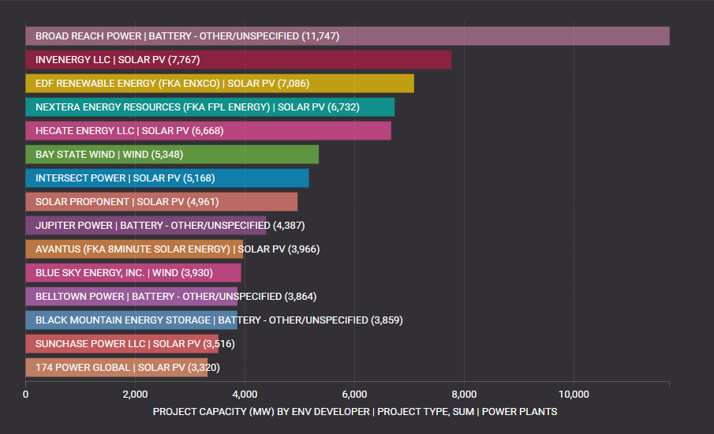Select the Bay State Wind green bar

172,155
